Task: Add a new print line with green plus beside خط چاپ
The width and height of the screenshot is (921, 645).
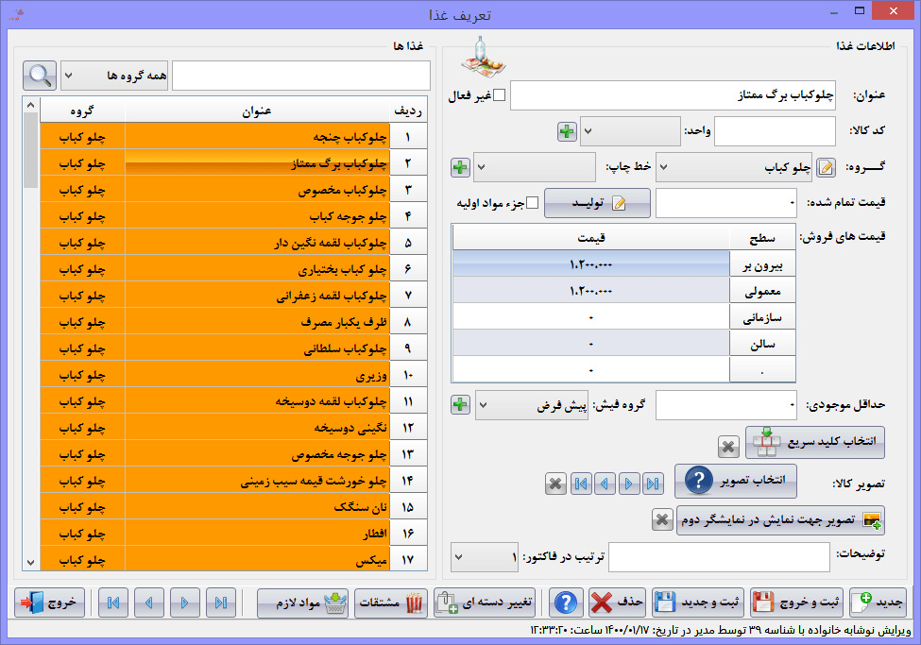Action: pyautogui.click(x=461, y=167)
